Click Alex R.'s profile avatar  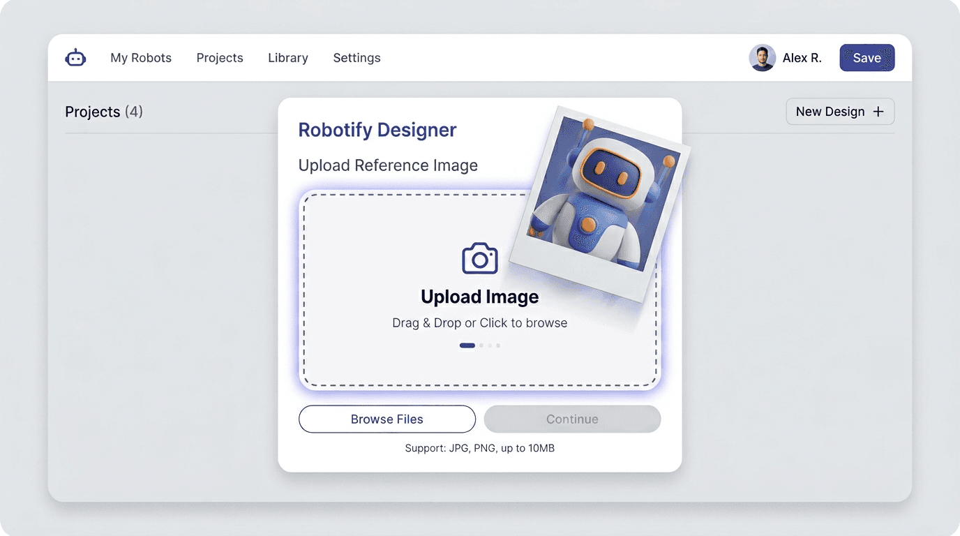(762, 58)
